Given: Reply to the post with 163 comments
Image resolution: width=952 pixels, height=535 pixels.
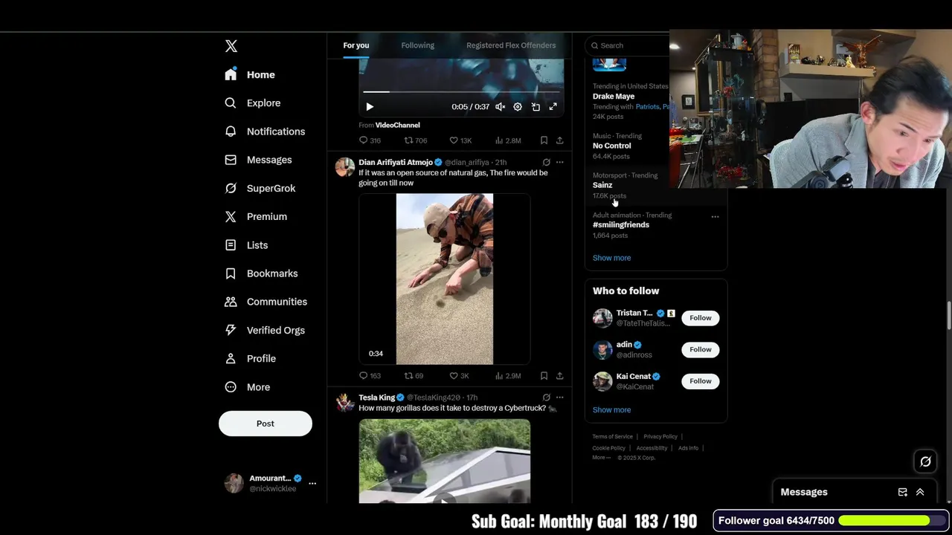Looking at the screenshot, I should point(370,376).
